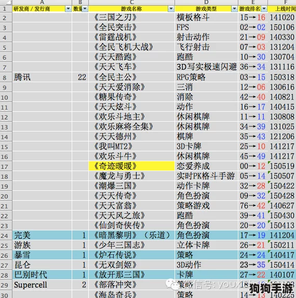Click the FPS game type cell
Viewport: 296px width, 298px height.
(207, 28)
